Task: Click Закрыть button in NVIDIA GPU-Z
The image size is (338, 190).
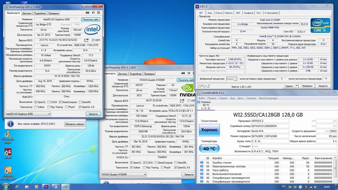Action: (189, 174)
